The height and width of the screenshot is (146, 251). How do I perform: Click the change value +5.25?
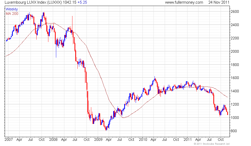pyautogui.click(x=82, y=2)
